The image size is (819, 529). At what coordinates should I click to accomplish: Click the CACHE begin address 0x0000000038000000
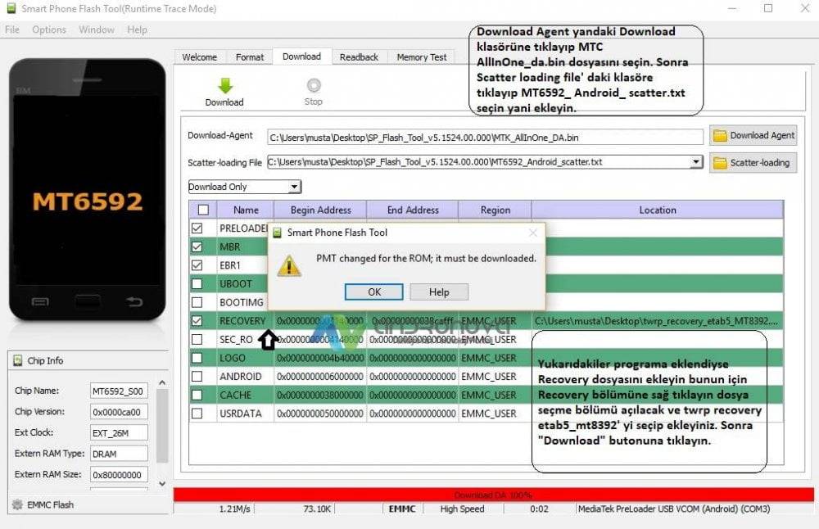point(320,395)
